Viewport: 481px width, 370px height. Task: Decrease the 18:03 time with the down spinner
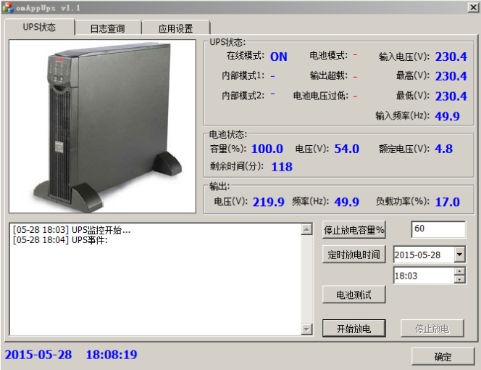460,279
